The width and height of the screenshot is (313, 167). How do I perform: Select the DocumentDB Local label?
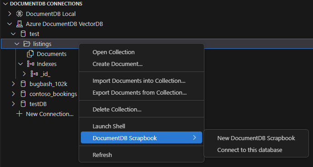coord(51,14)
